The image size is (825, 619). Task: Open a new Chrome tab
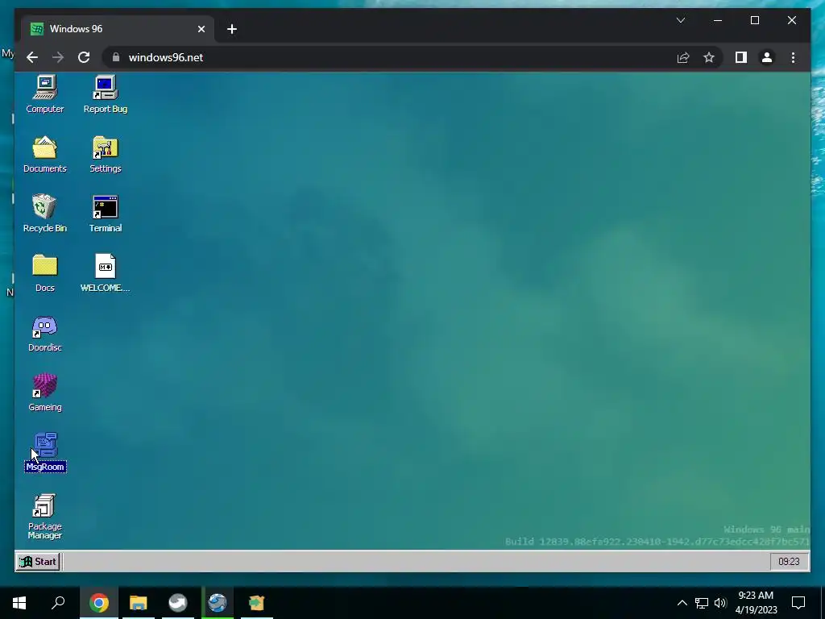231,29
